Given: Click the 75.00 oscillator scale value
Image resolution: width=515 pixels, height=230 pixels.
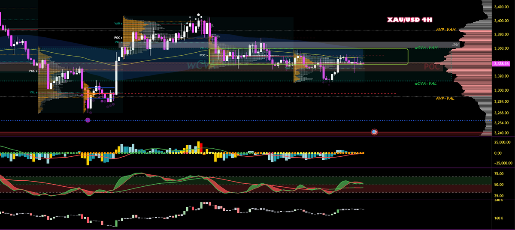Looking at the screenshot, I should 499,173.
